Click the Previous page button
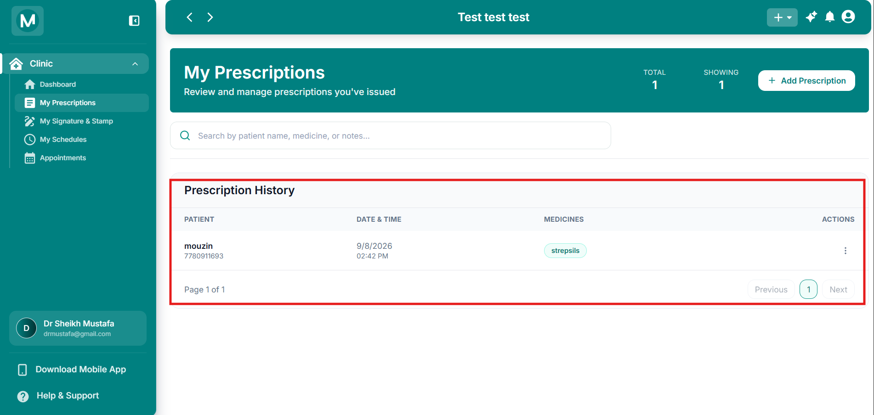Image resolution: width=874 pixels, height=415 pixels. 771,290
